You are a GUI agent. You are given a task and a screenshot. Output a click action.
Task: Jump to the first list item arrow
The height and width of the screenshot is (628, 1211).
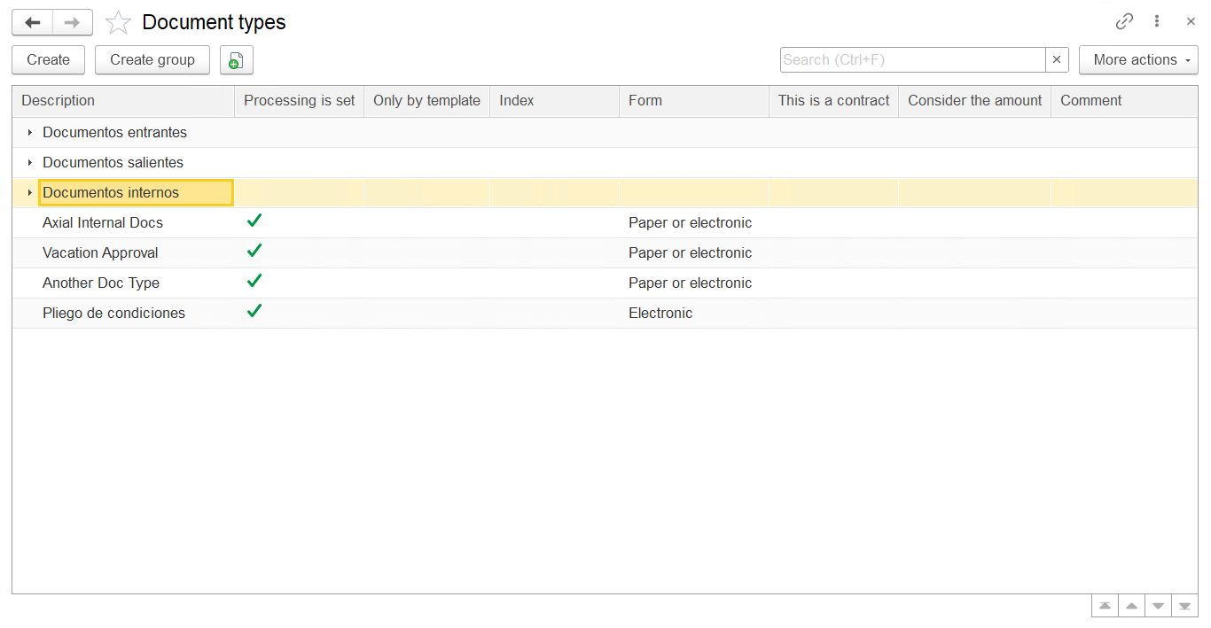click(x=1105, y=606)
